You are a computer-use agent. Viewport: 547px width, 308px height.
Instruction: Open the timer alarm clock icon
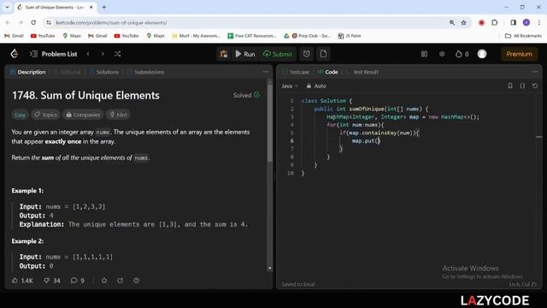(x=306, y=54)
